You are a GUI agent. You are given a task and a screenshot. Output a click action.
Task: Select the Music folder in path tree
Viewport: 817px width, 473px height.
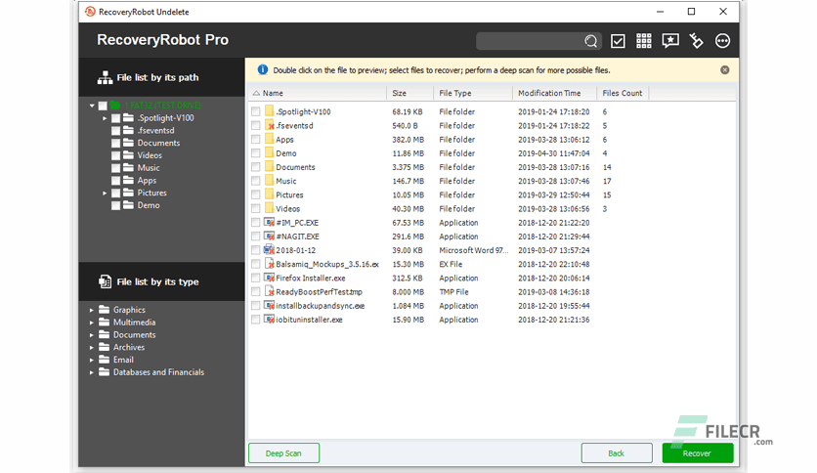pyautogui.click(x=149, y=168)
